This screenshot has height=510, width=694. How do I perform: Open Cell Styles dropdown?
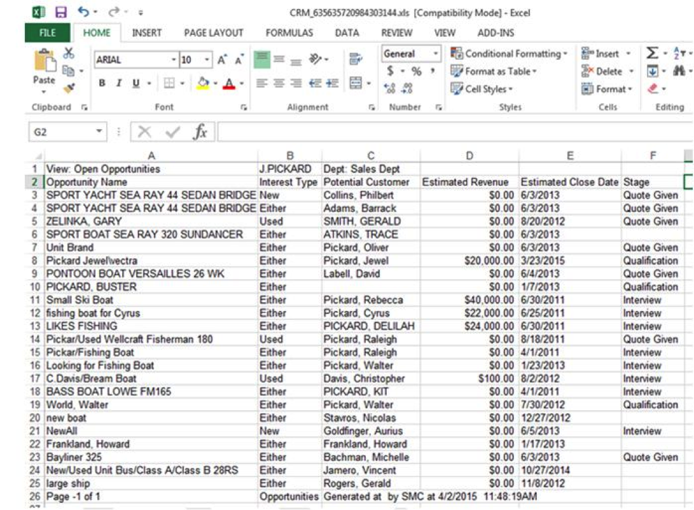tap(482, 89)
